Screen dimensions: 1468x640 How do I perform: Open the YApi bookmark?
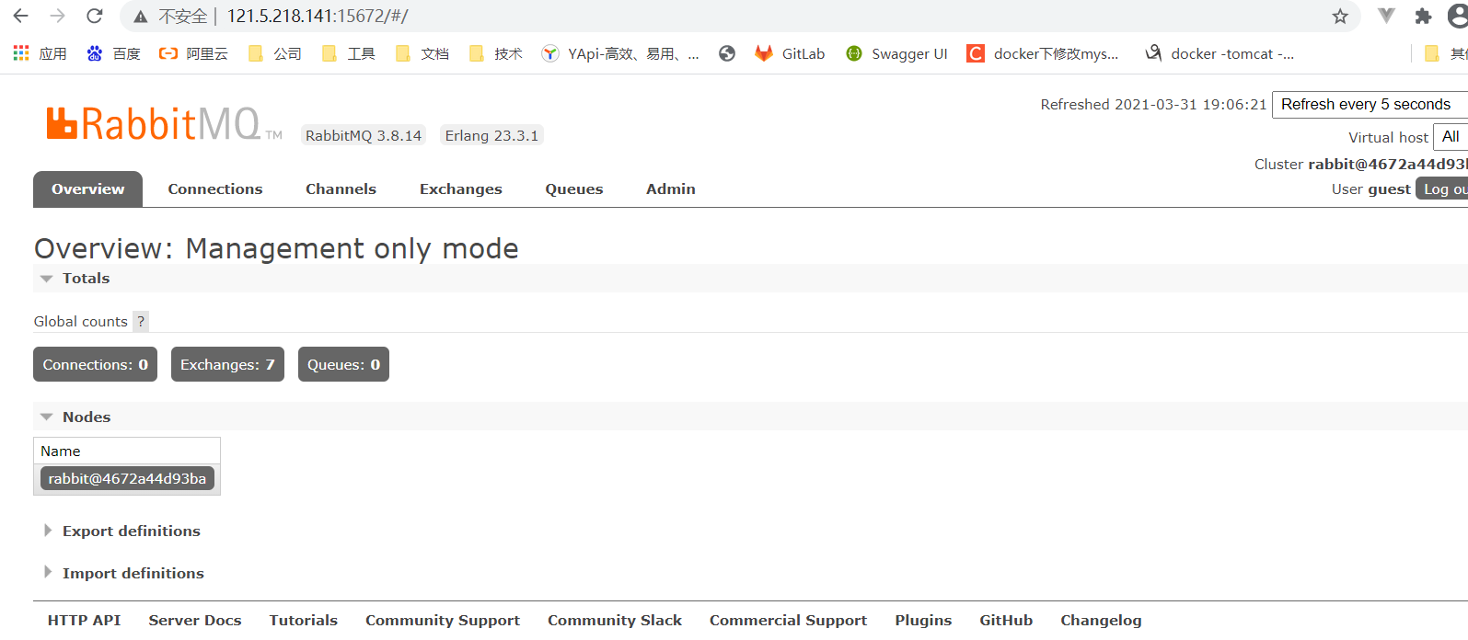pos(620,53)
